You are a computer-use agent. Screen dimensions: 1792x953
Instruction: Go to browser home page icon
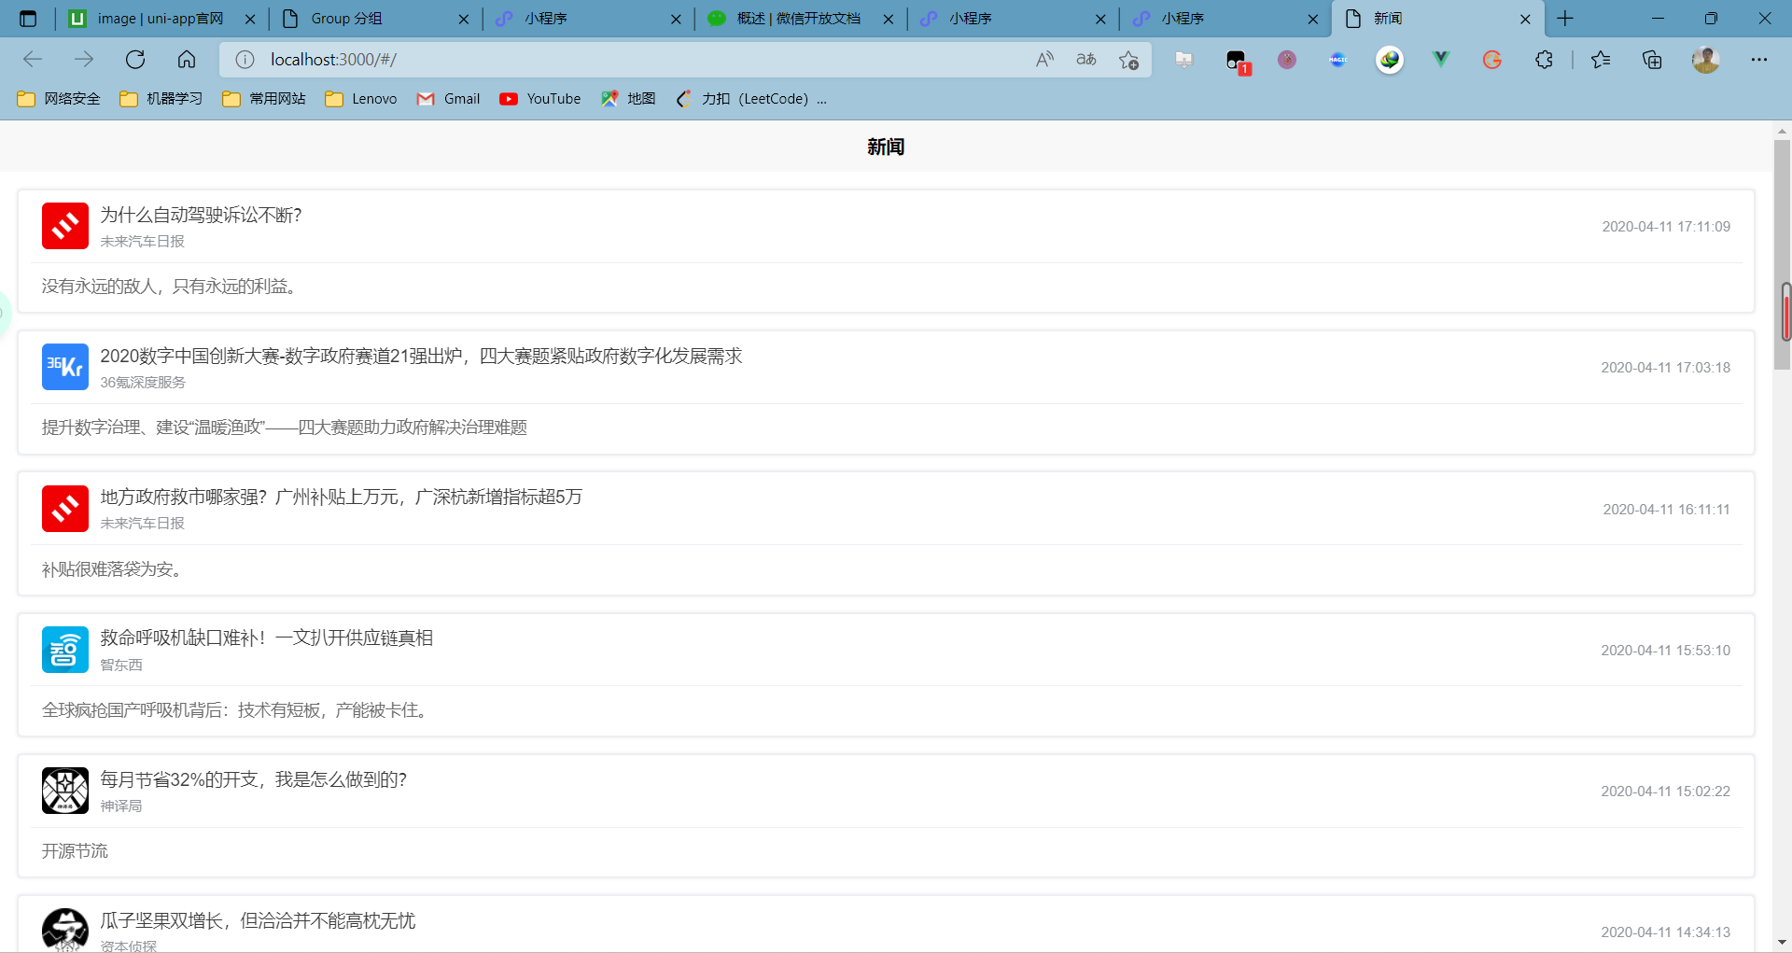[187, 60]
